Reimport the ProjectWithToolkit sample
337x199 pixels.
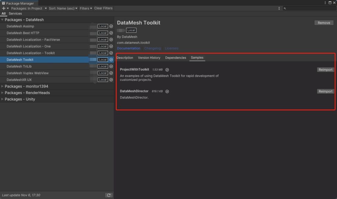pos(325,70)
